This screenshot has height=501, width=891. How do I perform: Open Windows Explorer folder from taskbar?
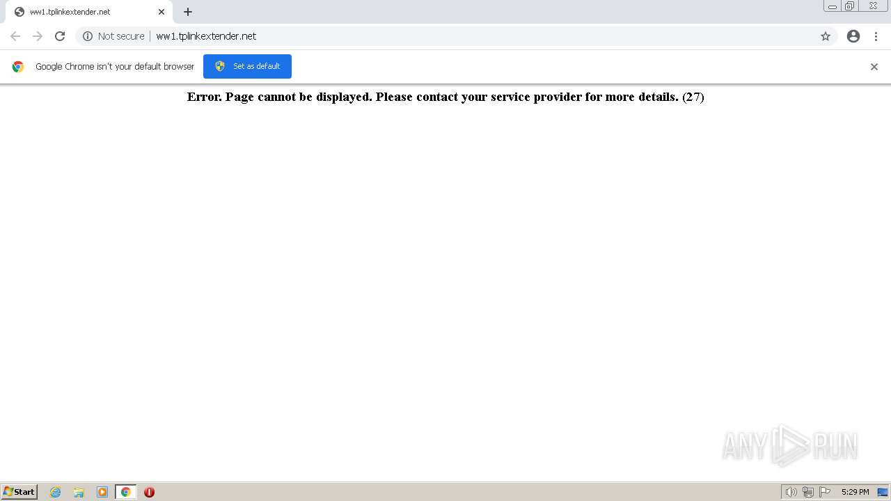click(x=79, y=492)
